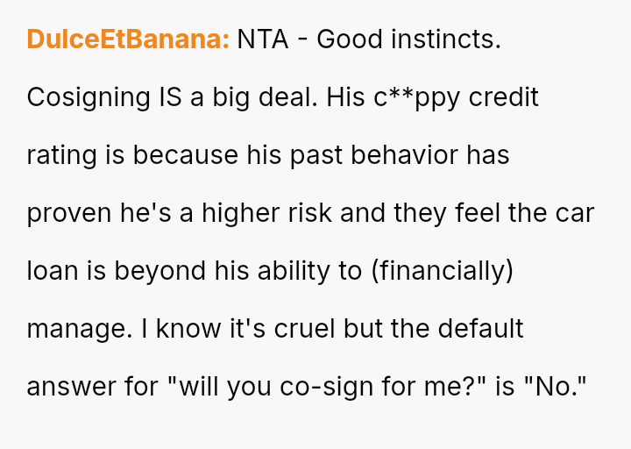
Task: Open the DulceEtBanana username link
Action: pyautogui.click(x=128, y=39)
